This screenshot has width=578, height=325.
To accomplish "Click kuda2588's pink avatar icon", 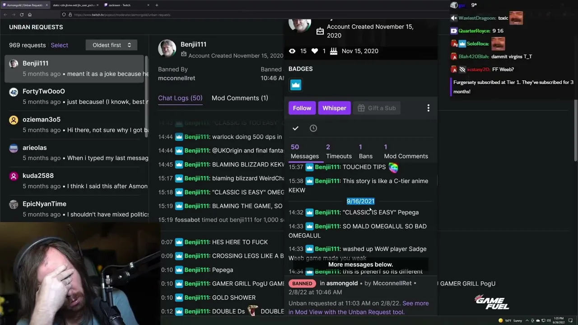I will coord(14,176).
